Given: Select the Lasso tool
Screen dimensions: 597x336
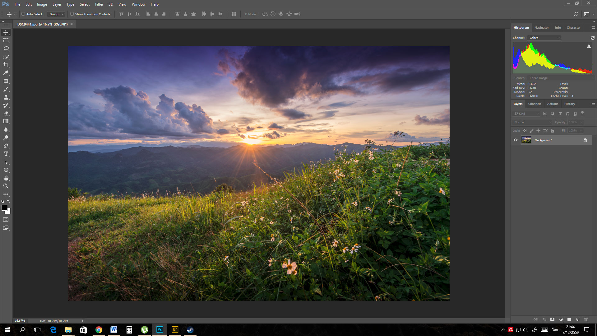Looking at the screenshot, I should point(6,49).
